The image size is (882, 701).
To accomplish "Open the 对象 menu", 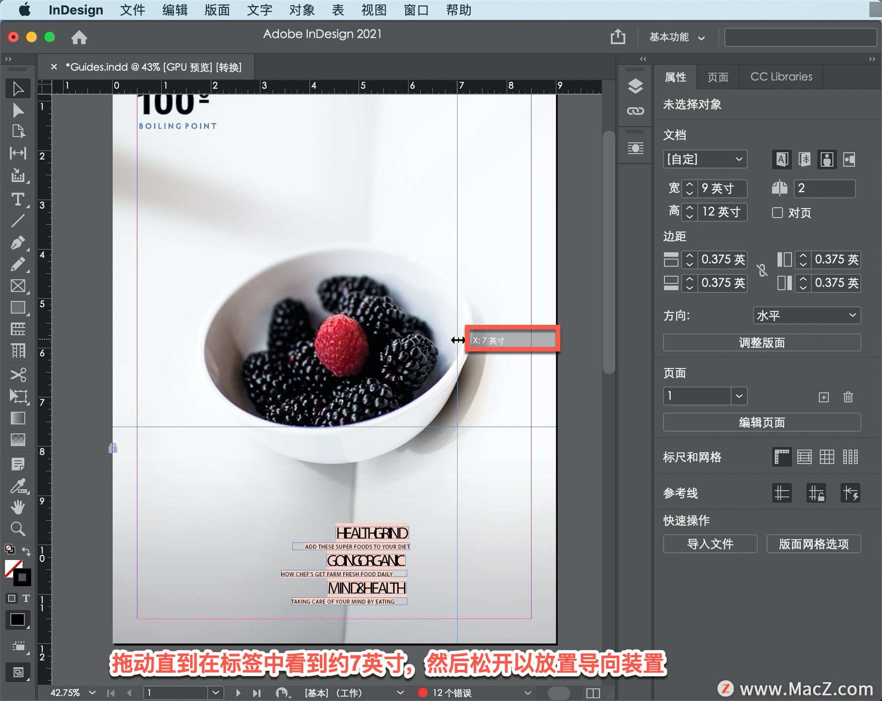I will coord(301,10).
